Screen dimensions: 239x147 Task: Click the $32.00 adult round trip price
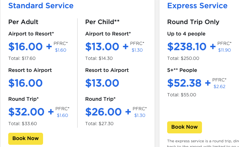pyautogui.click(x=26, y=112)
